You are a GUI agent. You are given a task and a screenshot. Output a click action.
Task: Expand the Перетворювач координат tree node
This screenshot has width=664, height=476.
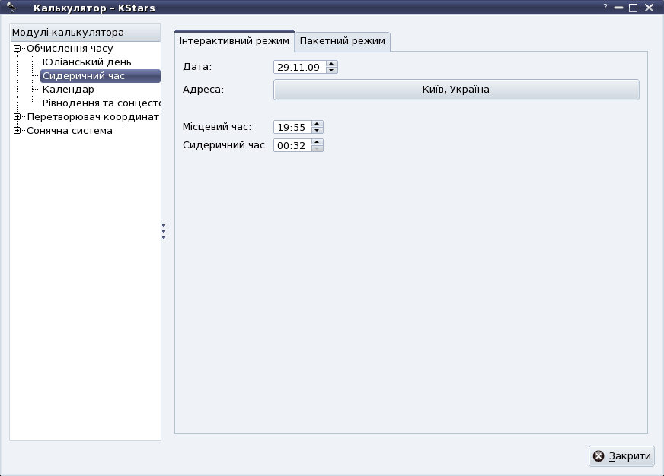17,117
